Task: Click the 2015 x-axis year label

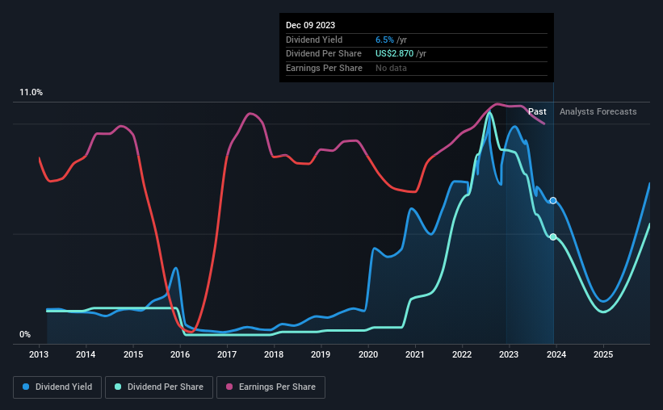Action: (133, 354)
